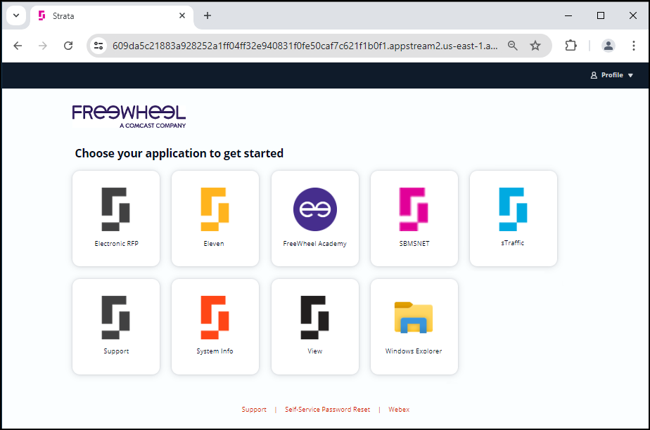Open the Webex footer link
Viewport: 650px width, 430px height.
[x=399, y=410]
